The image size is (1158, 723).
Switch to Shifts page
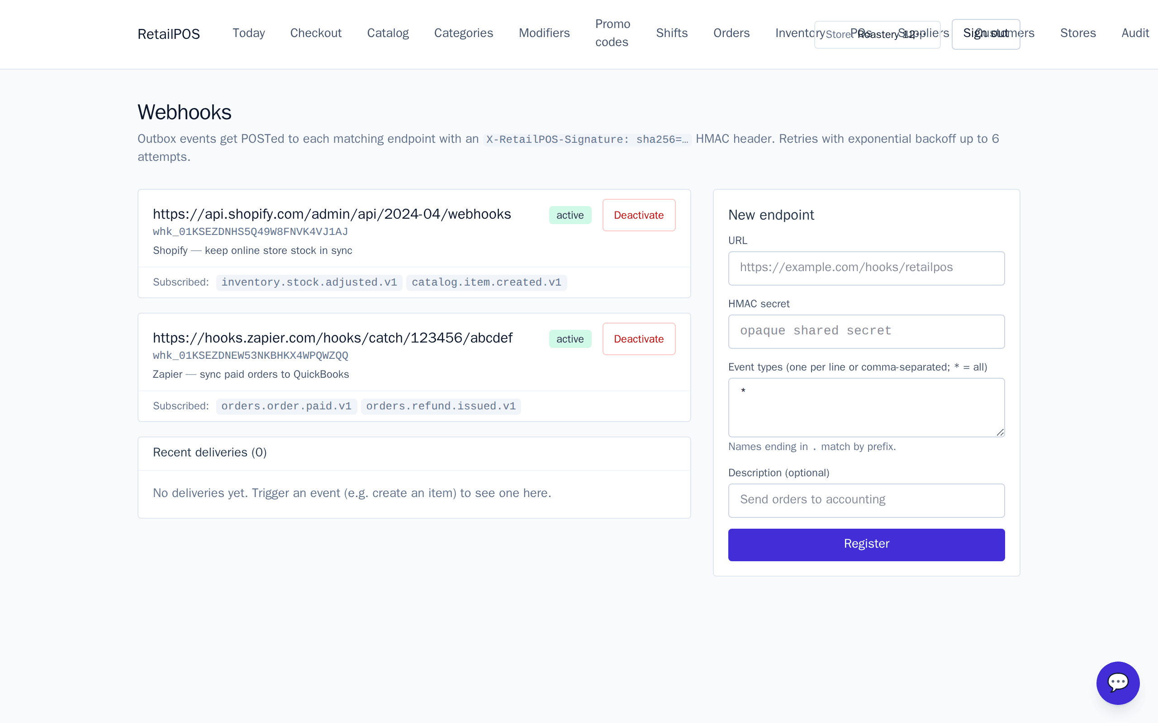pos(671,33)
